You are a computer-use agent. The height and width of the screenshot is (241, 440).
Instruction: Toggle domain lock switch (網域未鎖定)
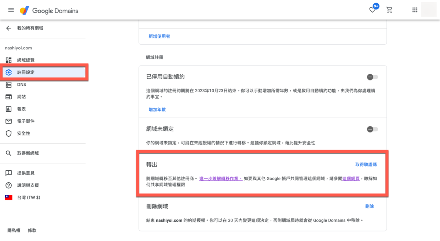pos(373,129)
